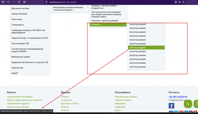
Task: Click the arrow on the green Ретрактор item
Action: [126, 25]
